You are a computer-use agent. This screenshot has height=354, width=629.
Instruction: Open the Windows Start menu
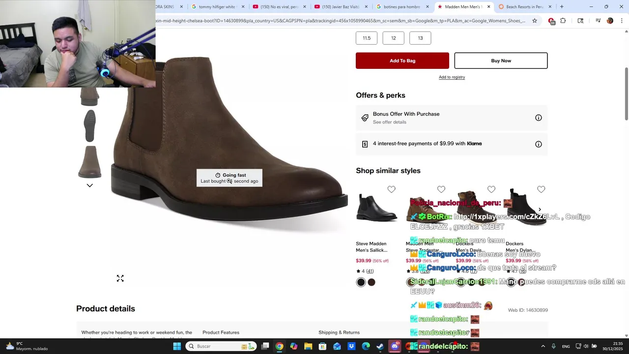point(177,346)
